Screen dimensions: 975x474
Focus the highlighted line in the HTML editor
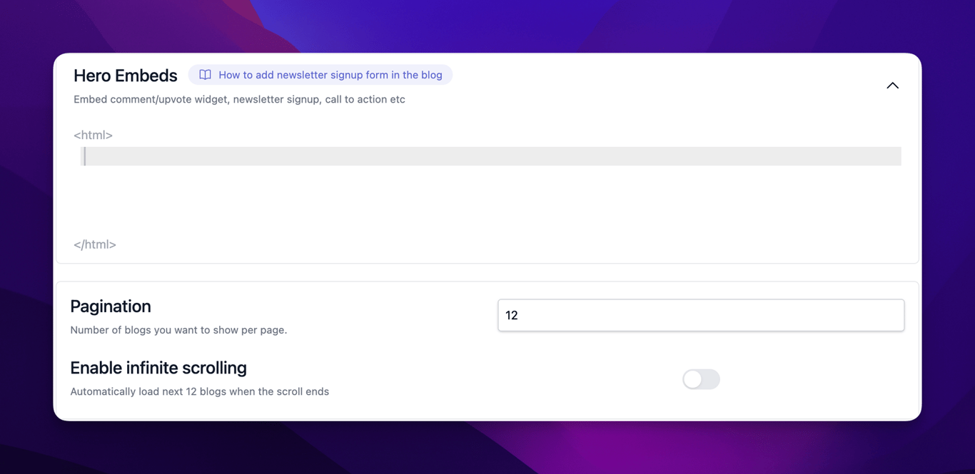pyautogui.click(x=491, y=156)
